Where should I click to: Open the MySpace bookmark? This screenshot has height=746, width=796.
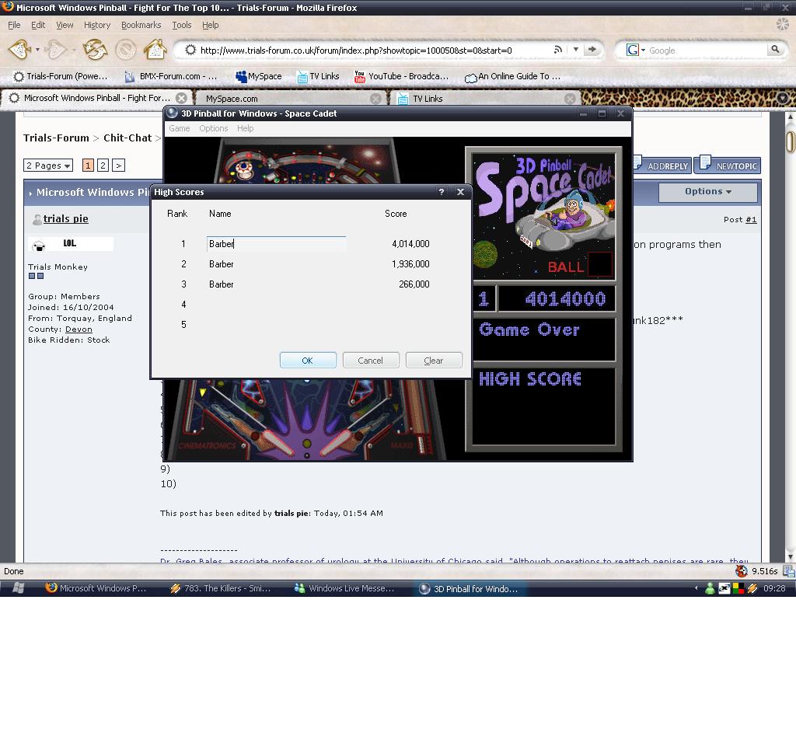(258, 76)
